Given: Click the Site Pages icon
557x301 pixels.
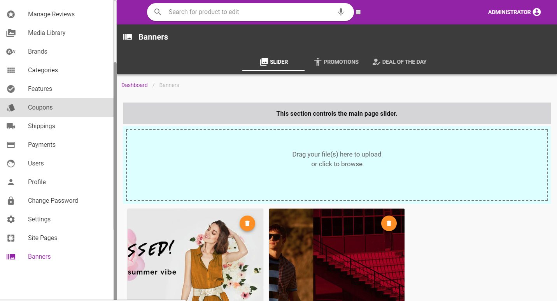Looking at the screenshot, I should coord(11,238).
